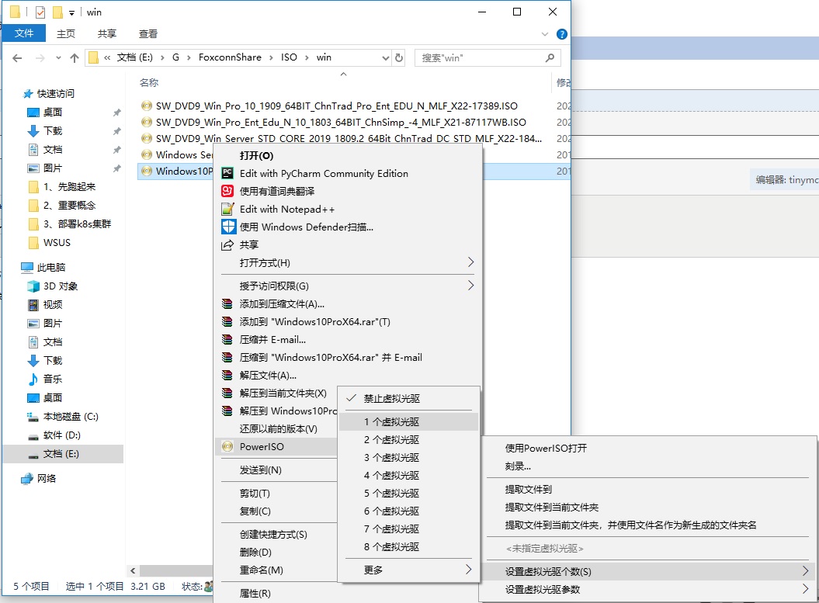Click WinRAR icon for 解压文件(A)...
Screen dimensions: 819x603
(227, 375)
